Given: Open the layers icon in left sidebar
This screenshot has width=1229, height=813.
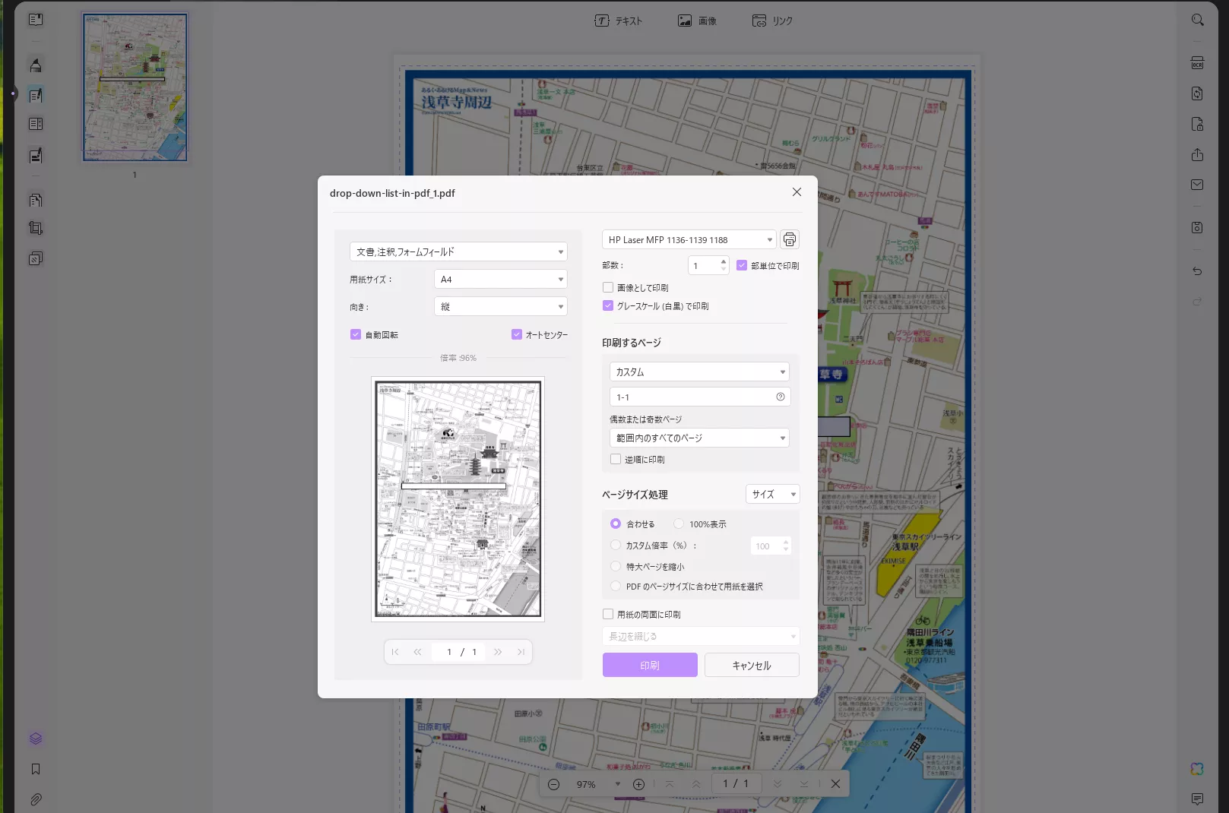Looking at the screenshot, I should [36, 739].
